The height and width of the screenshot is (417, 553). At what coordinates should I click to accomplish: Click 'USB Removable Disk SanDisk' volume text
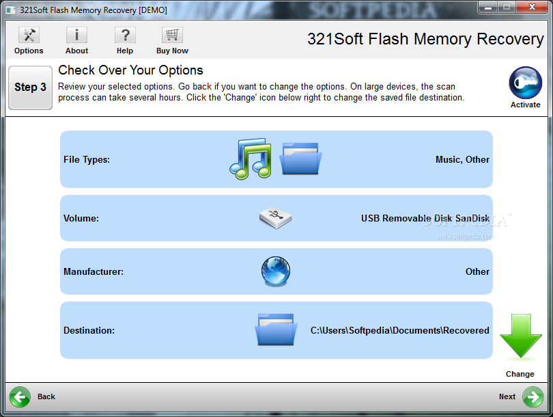425,218
